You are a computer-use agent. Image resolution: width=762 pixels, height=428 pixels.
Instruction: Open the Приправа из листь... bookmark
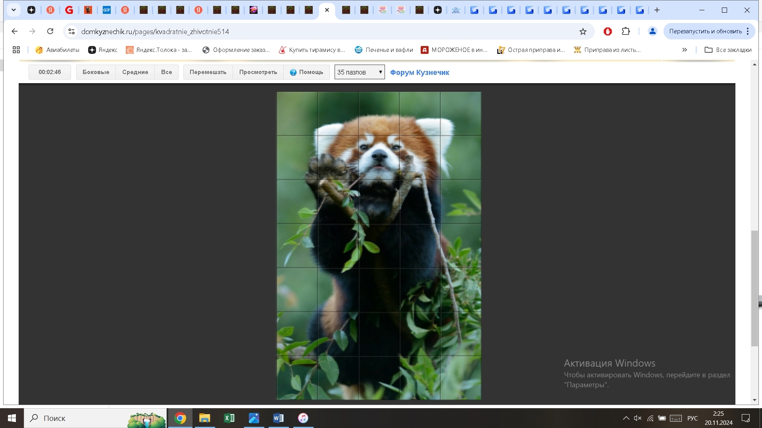click(607, 50)
